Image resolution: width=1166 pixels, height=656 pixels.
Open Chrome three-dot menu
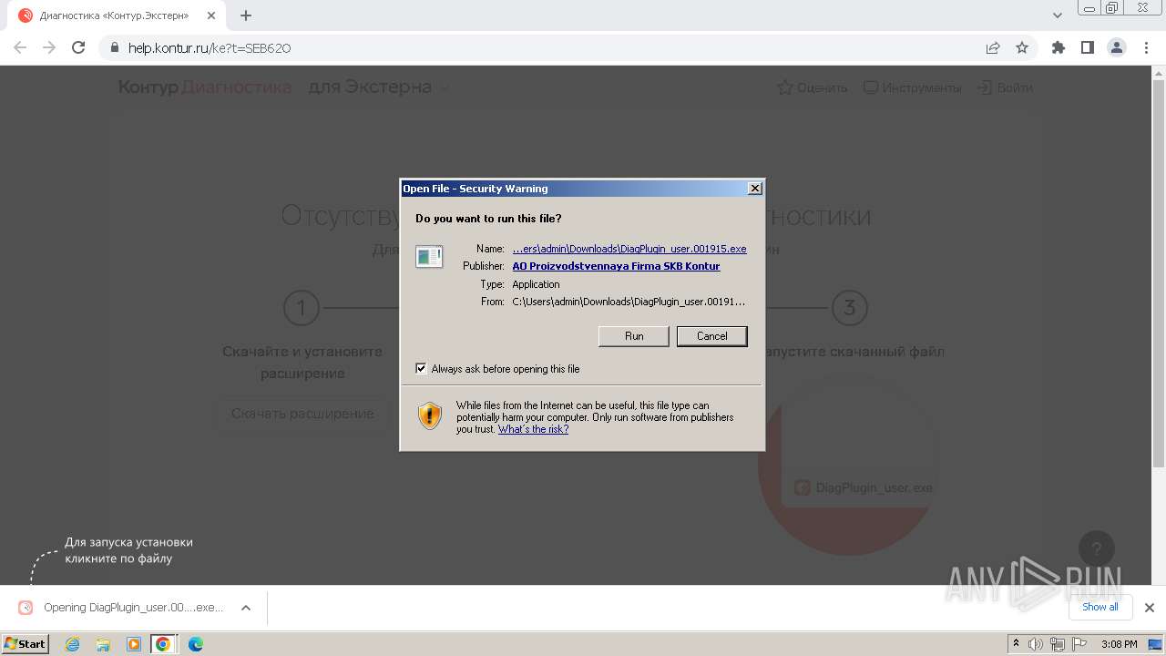[x=1145, y=47]
